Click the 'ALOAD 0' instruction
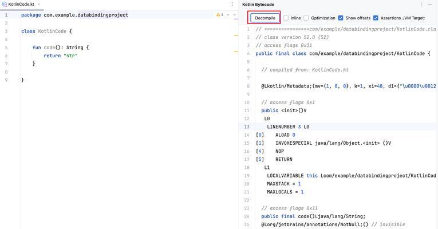Viewport: 438px width, 229px height. tap(285, 135)
